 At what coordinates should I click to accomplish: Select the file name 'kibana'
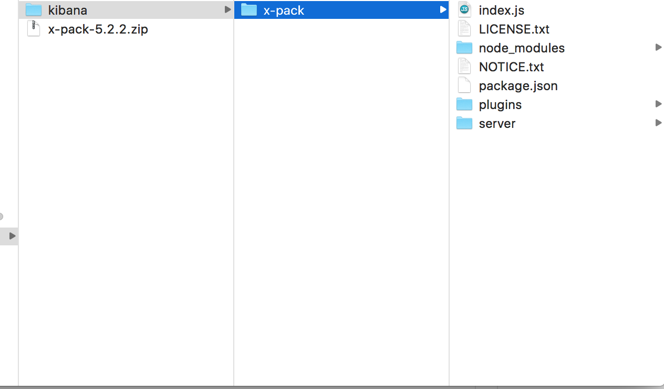click(68, 10)
